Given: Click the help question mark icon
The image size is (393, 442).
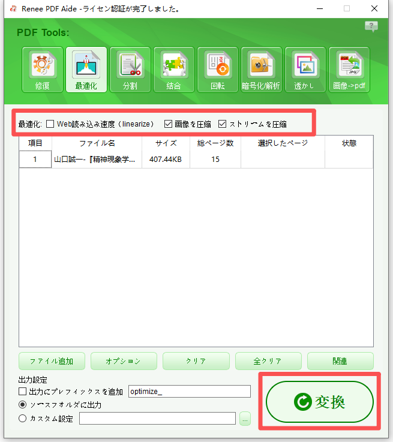Looking at the screenshot, I should pyautogui.click(x=371, y=26).
